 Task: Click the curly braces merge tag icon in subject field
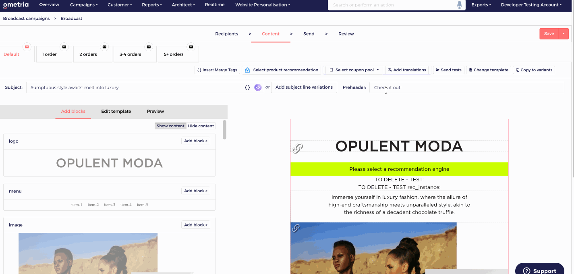click(x=247, y=87)
